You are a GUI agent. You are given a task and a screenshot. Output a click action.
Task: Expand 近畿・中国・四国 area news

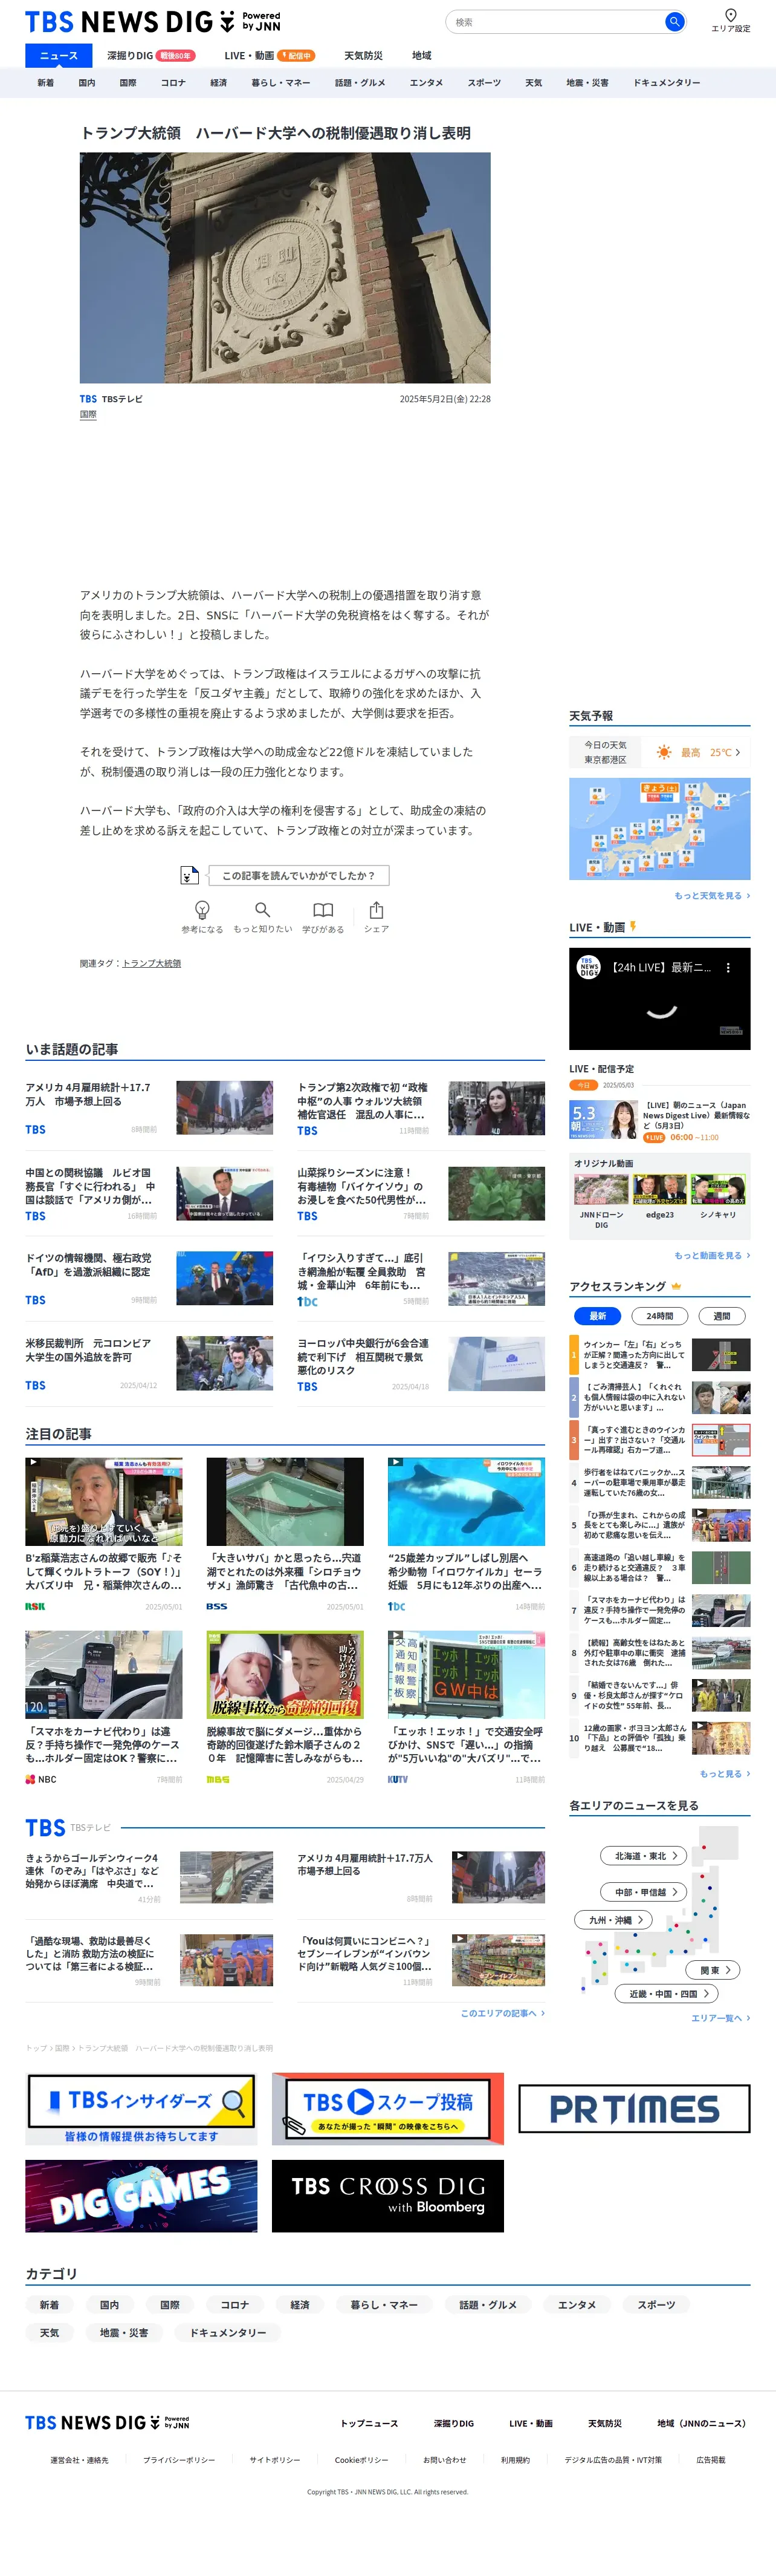point(666,1993)
